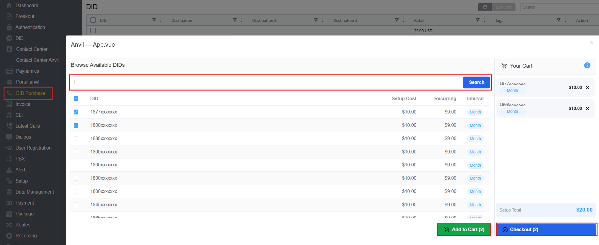Click the Month tag in the 1845xxxxxxx row
Viewport: 599px width, 245px height.
coord(475,205)
